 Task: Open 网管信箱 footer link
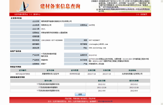tap(76, 99)
